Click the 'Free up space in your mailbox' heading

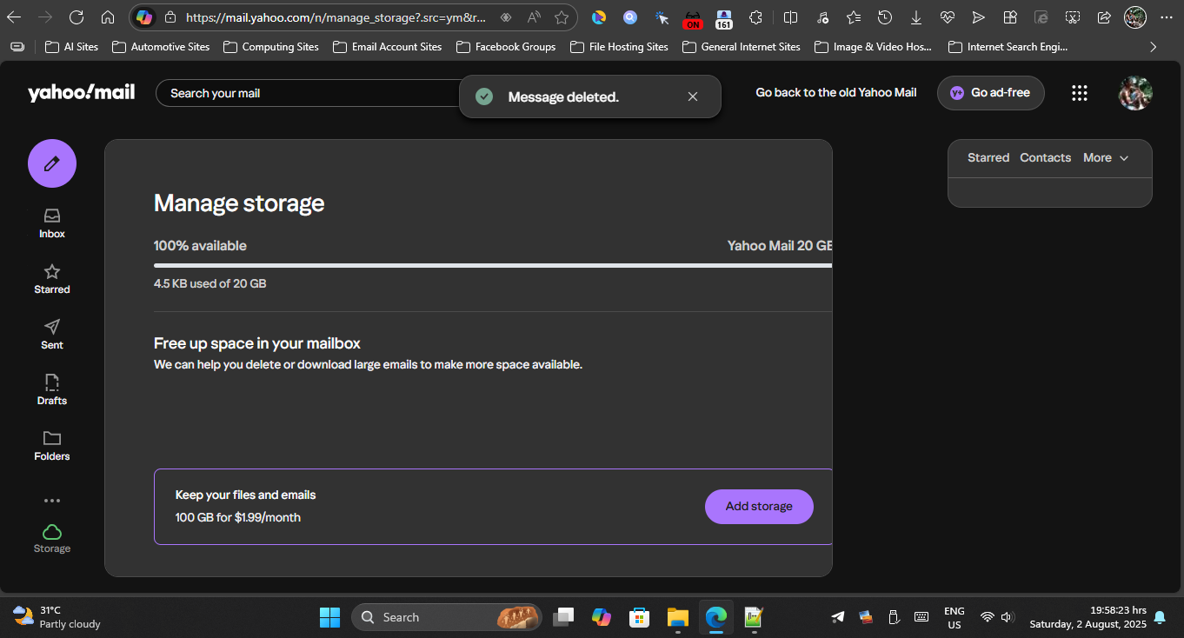click(x=257, y=343)
